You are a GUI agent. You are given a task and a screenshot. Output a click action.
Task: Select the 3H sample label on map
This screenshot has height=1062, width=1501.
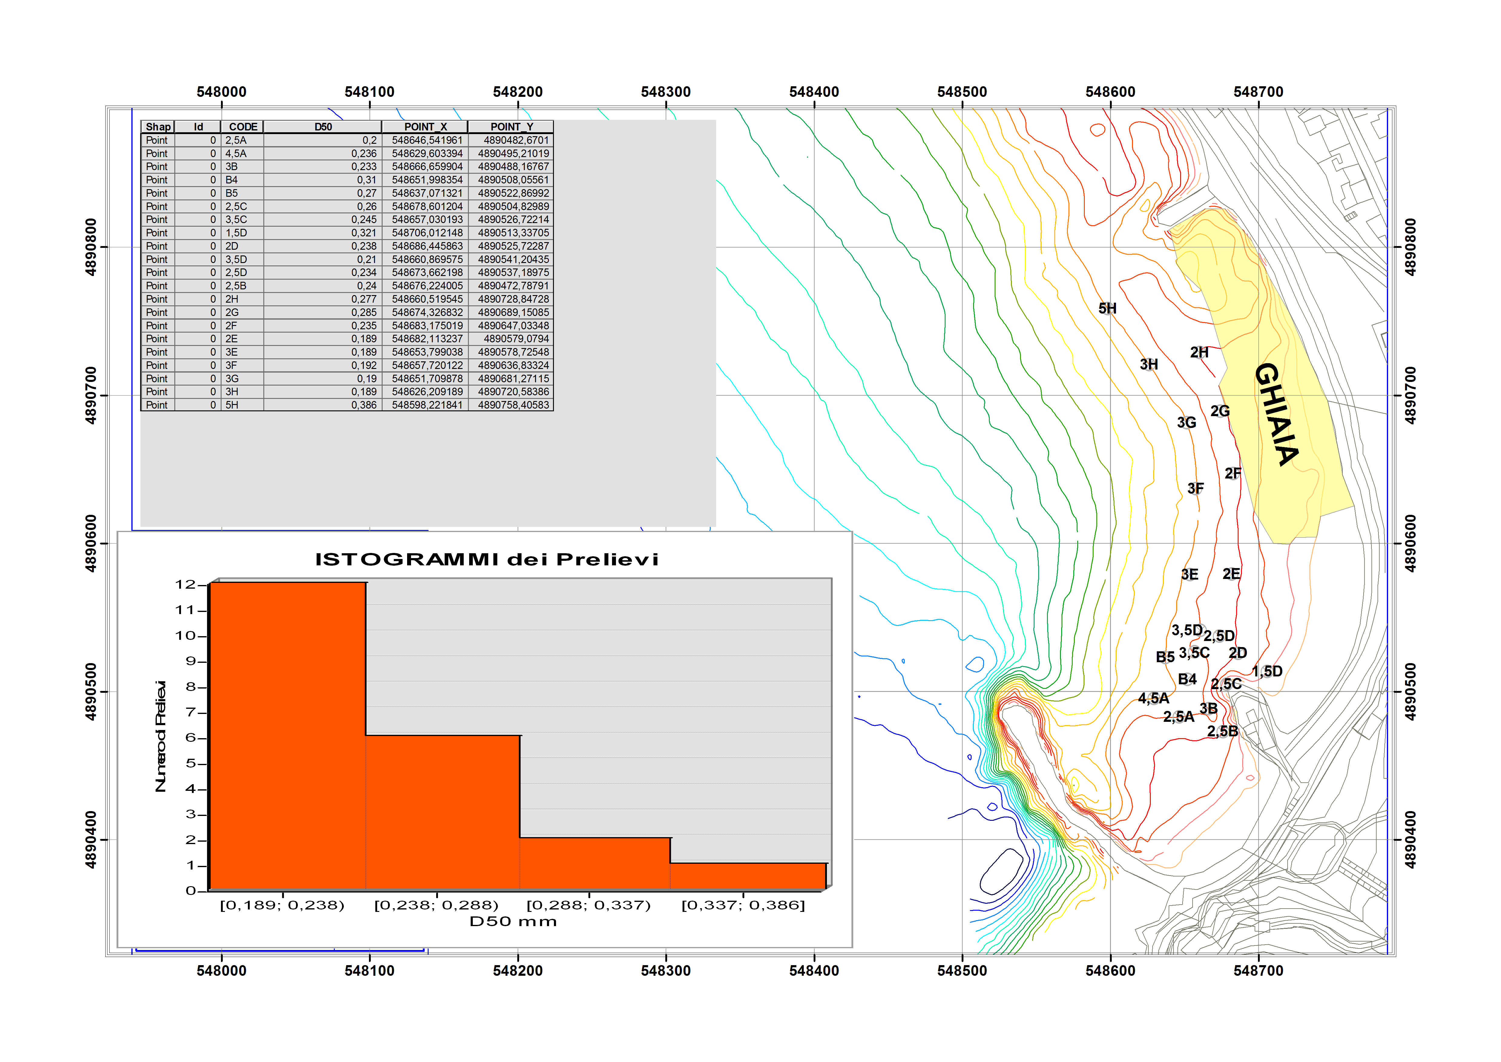(x=1148, y=364)
